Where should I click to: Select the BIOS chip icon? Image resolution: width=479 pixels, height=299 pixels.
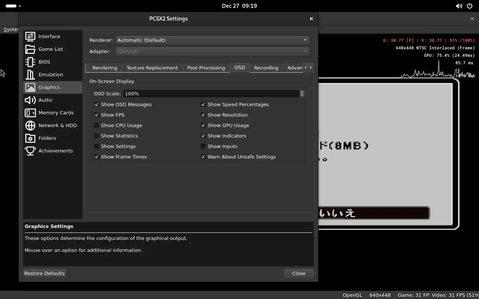pyautogui.click(x=30, y=62)
